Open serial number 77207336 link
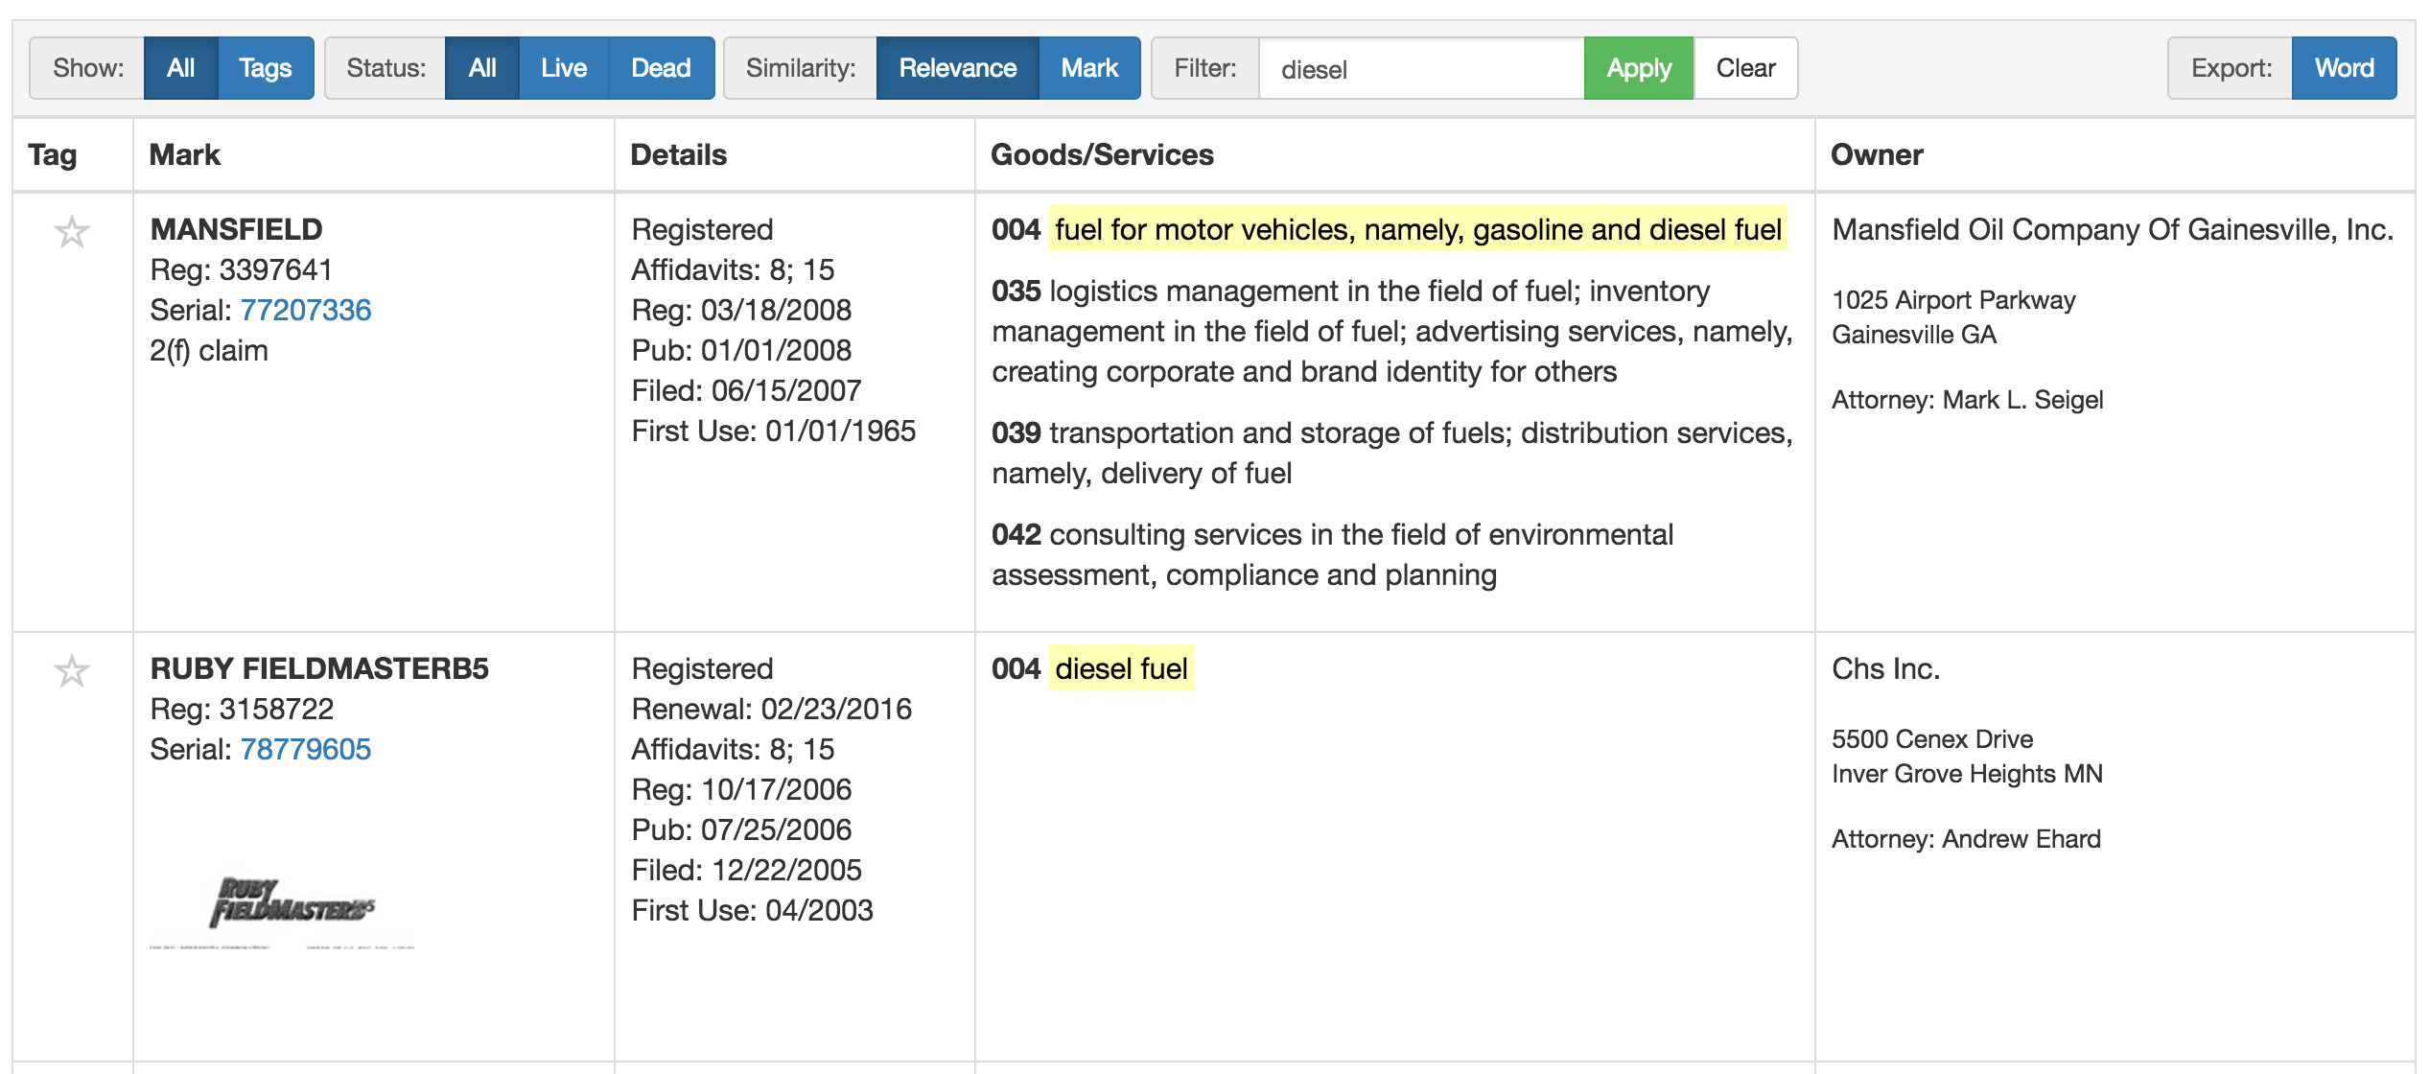2430x1074 pixels. [x=305, y=310]
